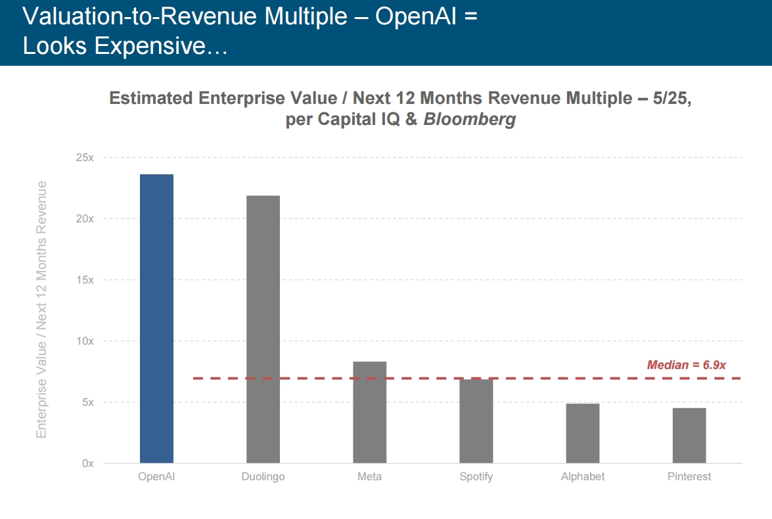Viewport: 772px width, 519px height.
Task: Click the 25x y-axis tick label
Action: point(85,157)
